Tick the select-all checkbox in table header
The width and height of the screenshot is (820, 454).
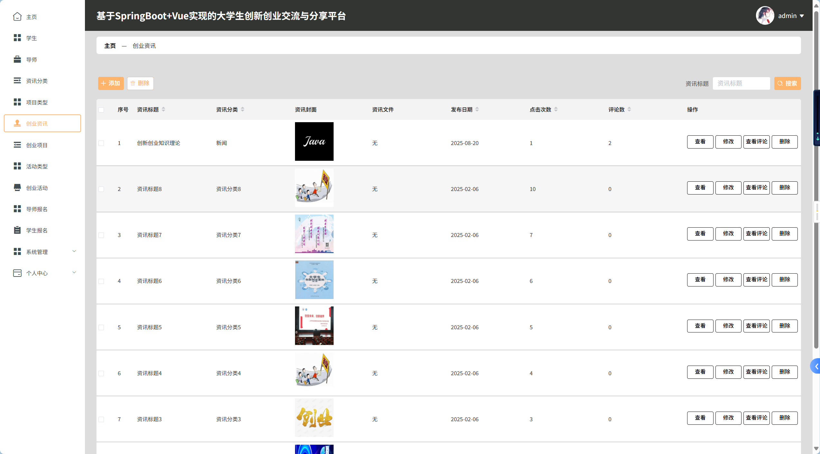click(101, 110)
